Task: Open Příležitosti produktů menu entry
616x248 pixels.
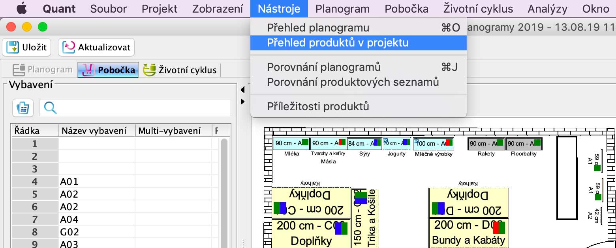Action: (x=318, y=106)
